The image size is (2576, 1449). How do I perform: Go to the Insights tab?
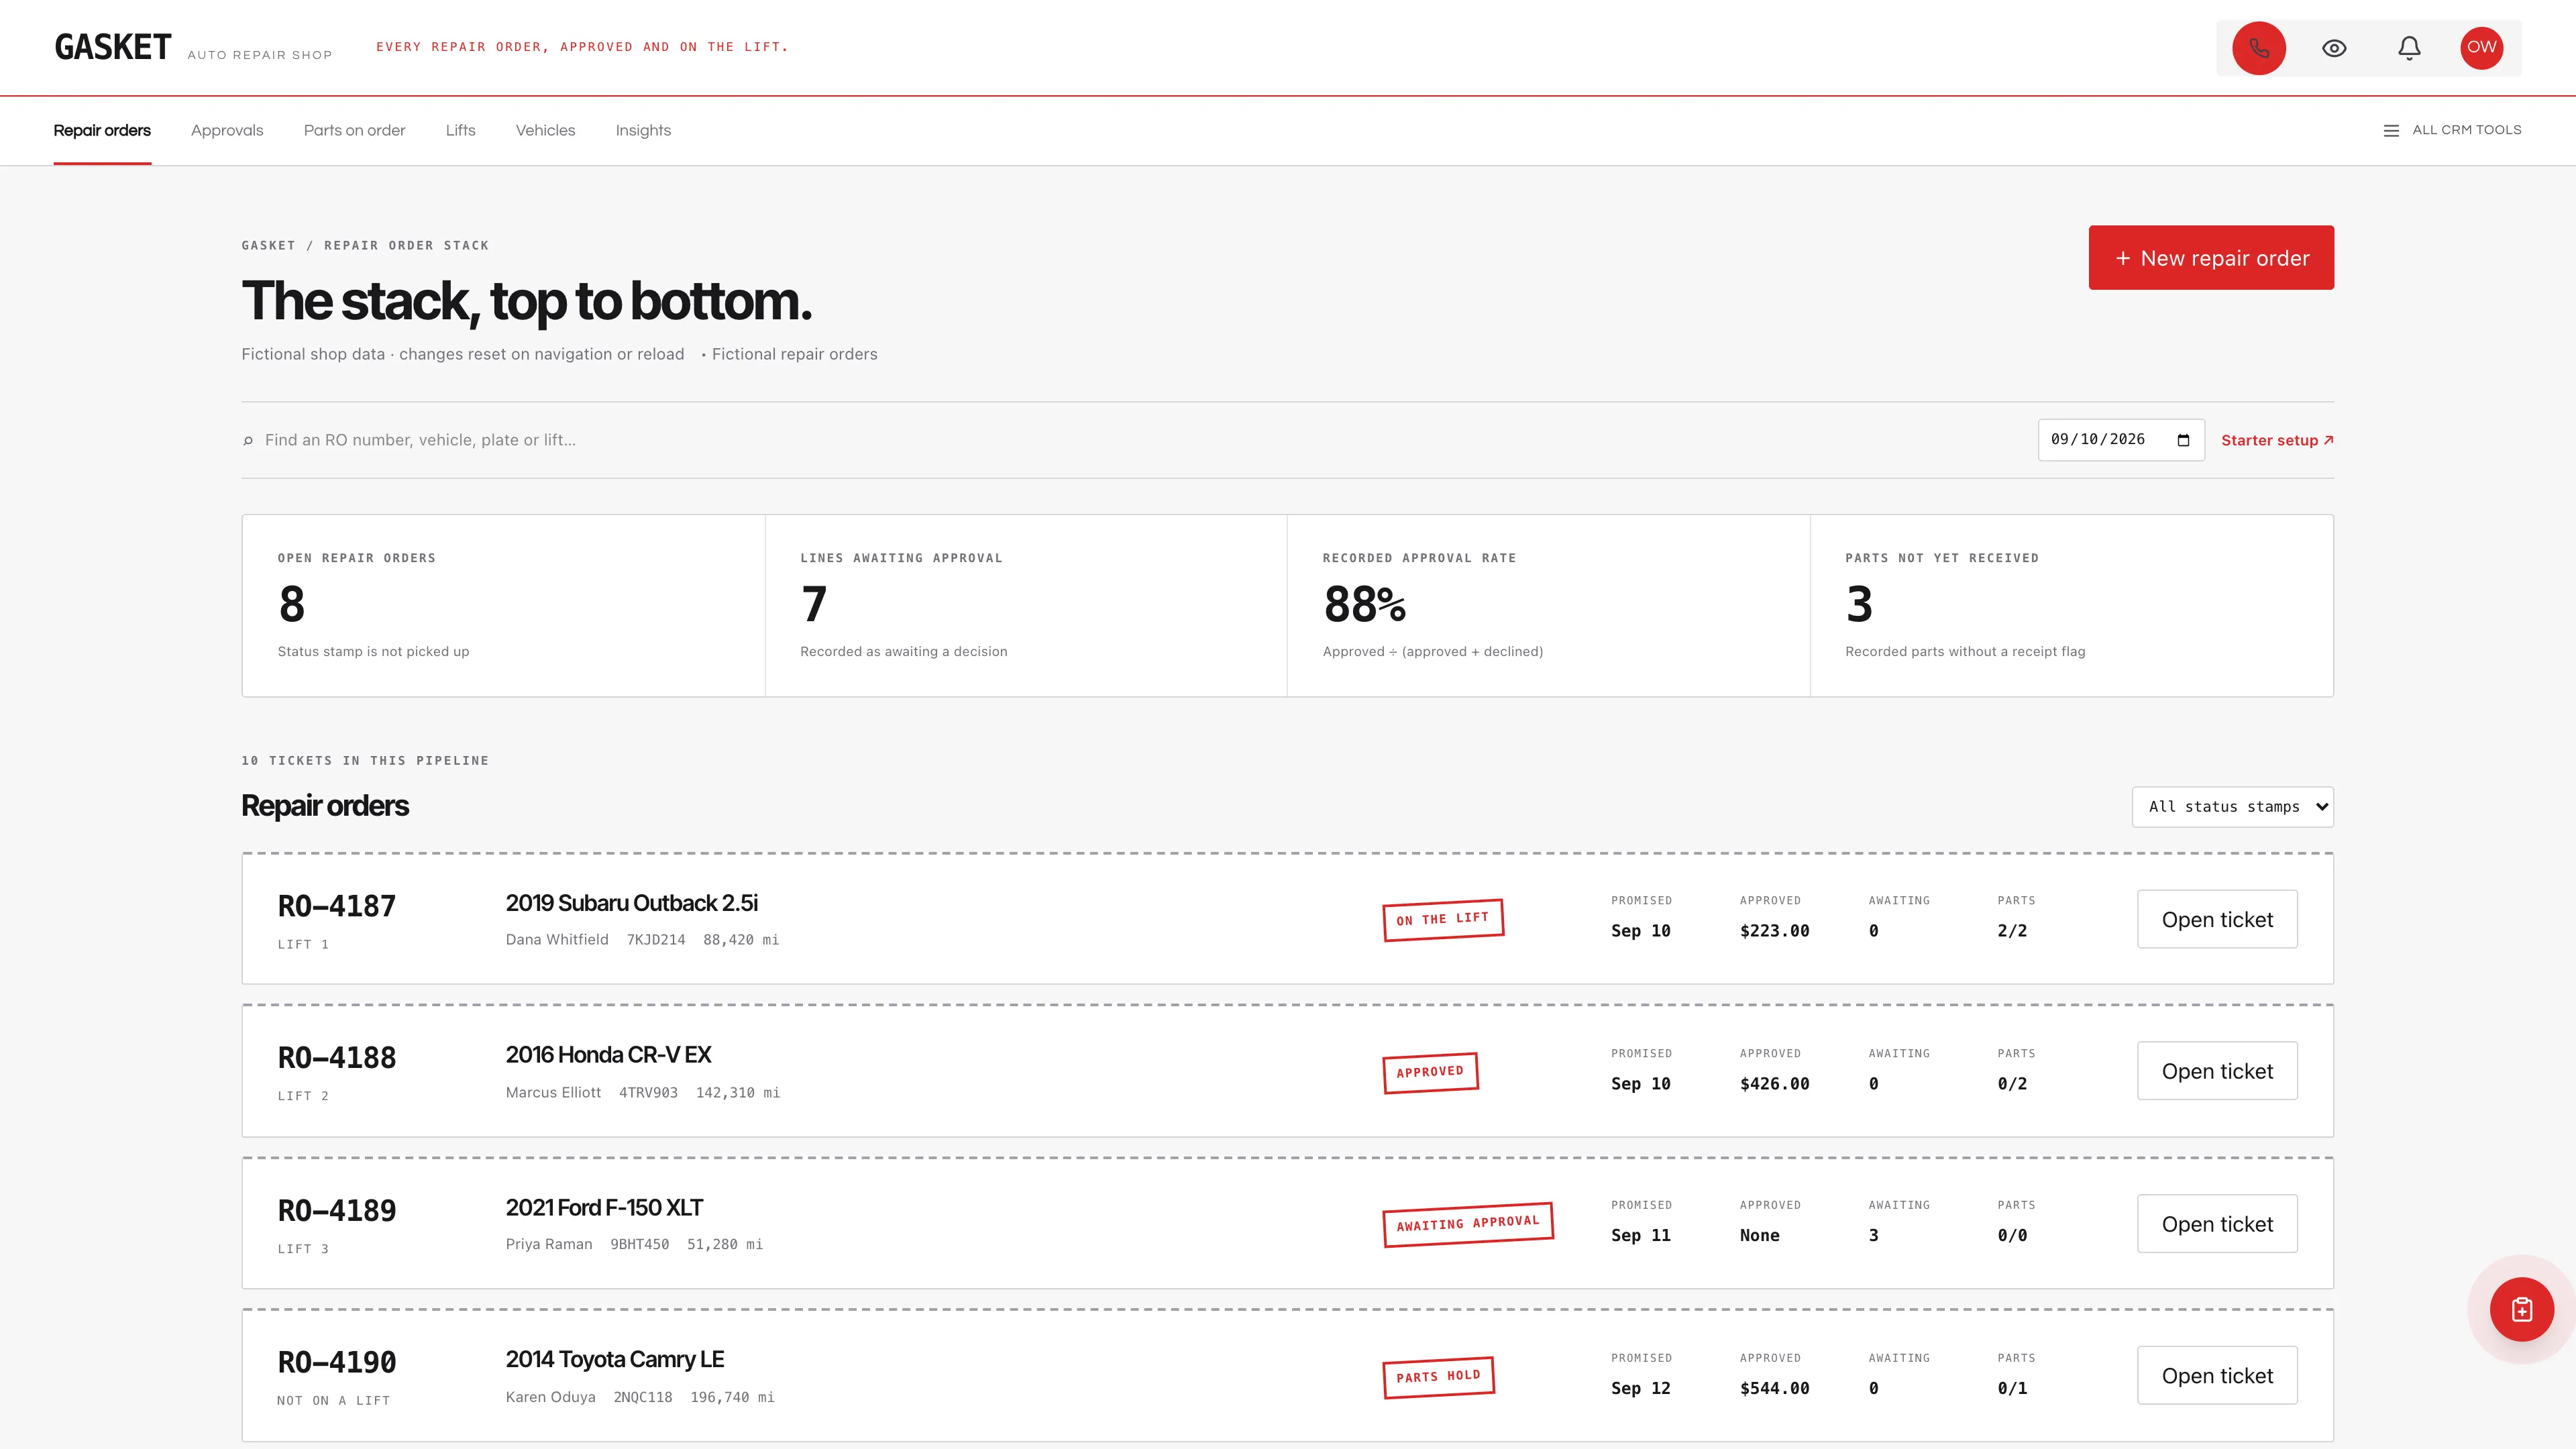click(643, 131)
